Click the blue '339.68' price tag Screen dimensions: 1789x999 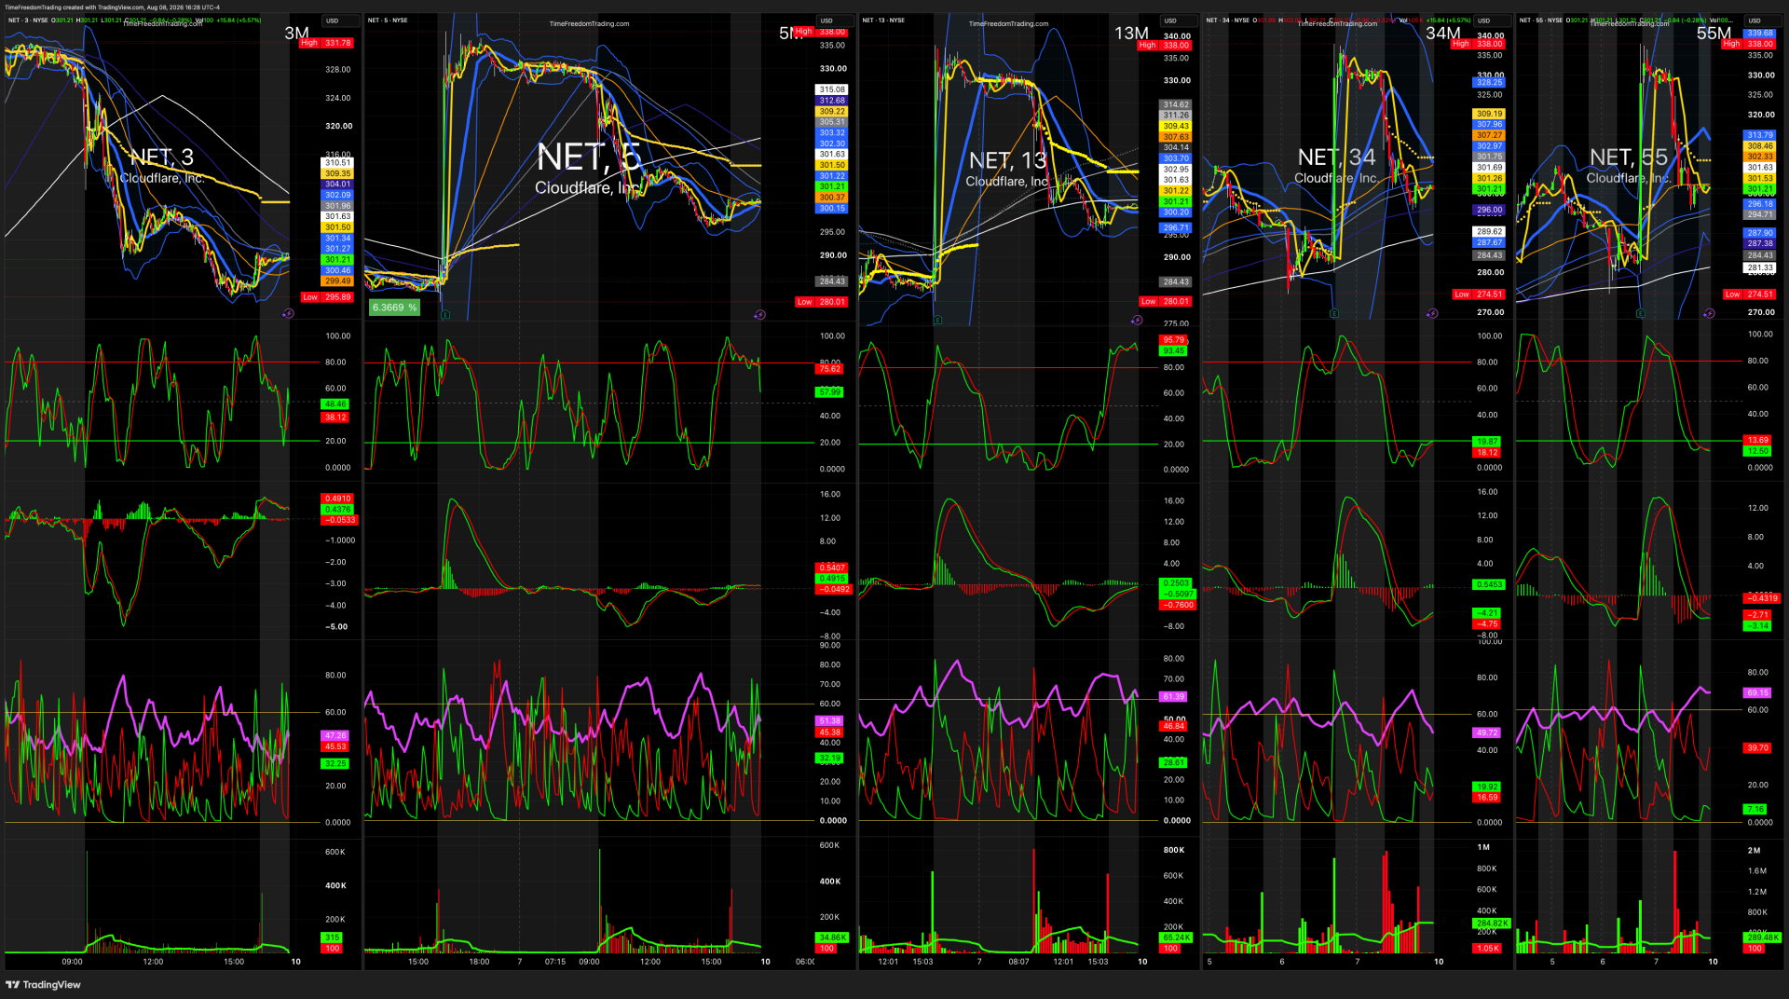tap(1760, 34)
